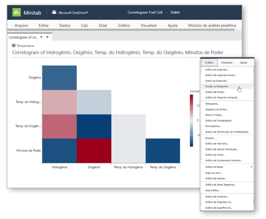Screen dimensions: 266x219
Task: Select Área Gráfico... entry
Action: [227, 190]
